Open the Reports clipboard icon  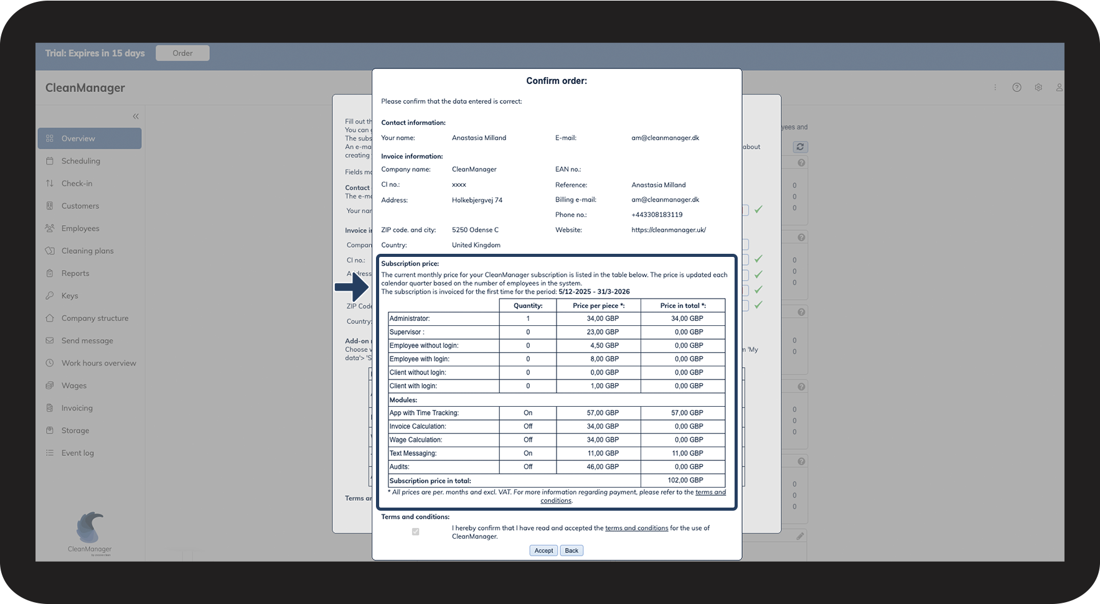[x=50, y=273]
